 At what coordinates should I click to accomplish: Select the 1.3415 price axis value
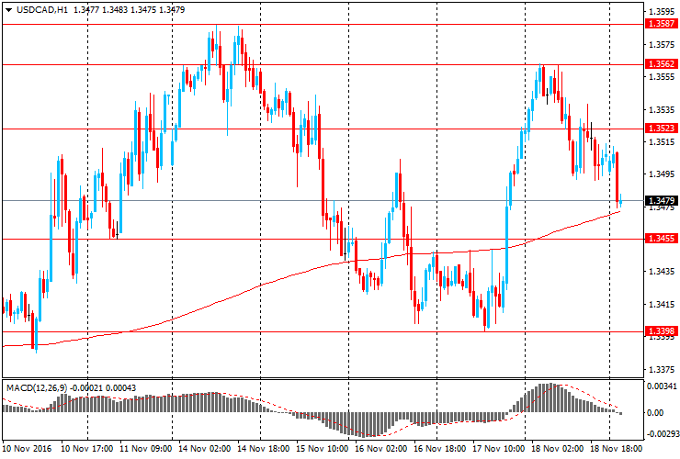(x=662, y=304)
